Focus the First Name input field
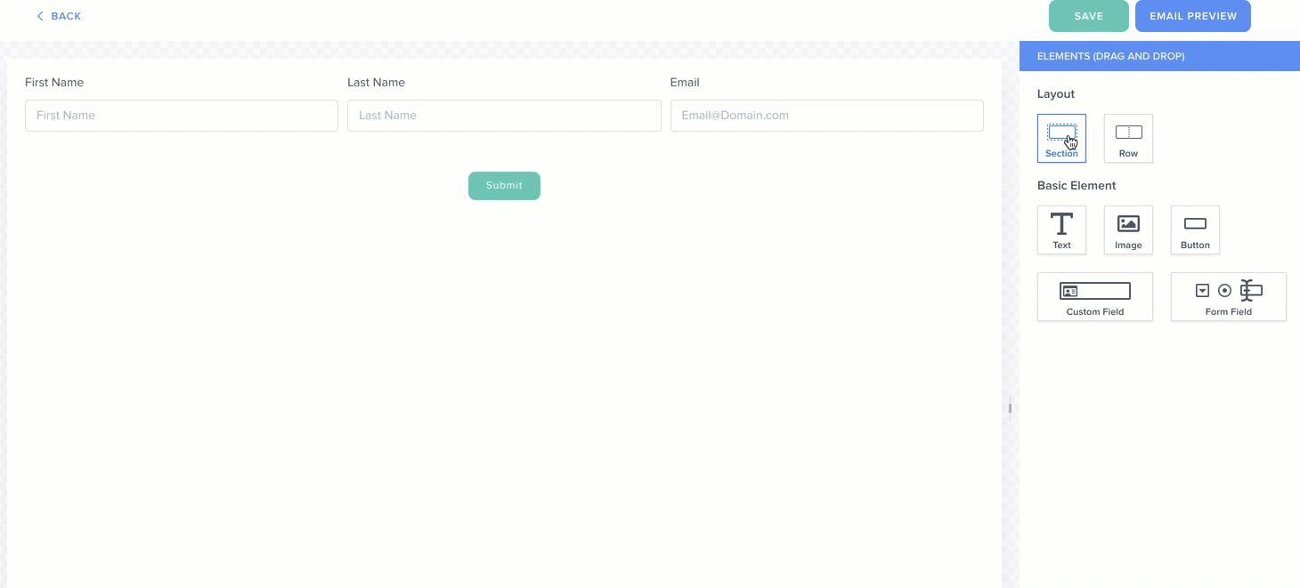This screenshot has width=1300, height=588. (182, 116)
